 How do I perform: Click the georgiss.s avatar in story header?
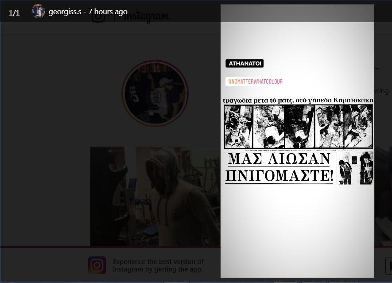click(x=39, y=12)
